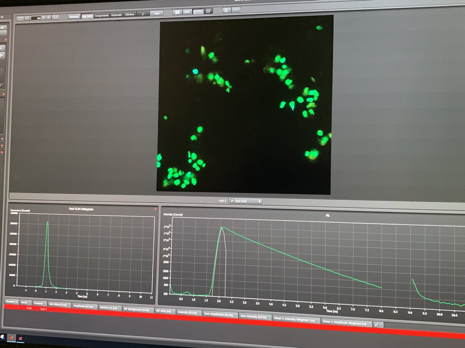Viewport: 465px width, 348px height.
Task: Click the pencil tool icon in left sidebar
Action: pos(2,55)
